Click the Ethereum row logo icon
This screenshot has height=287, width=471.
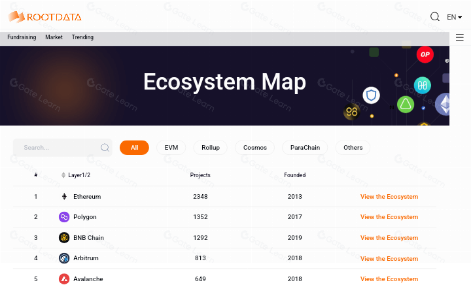(x=64, y=197)
